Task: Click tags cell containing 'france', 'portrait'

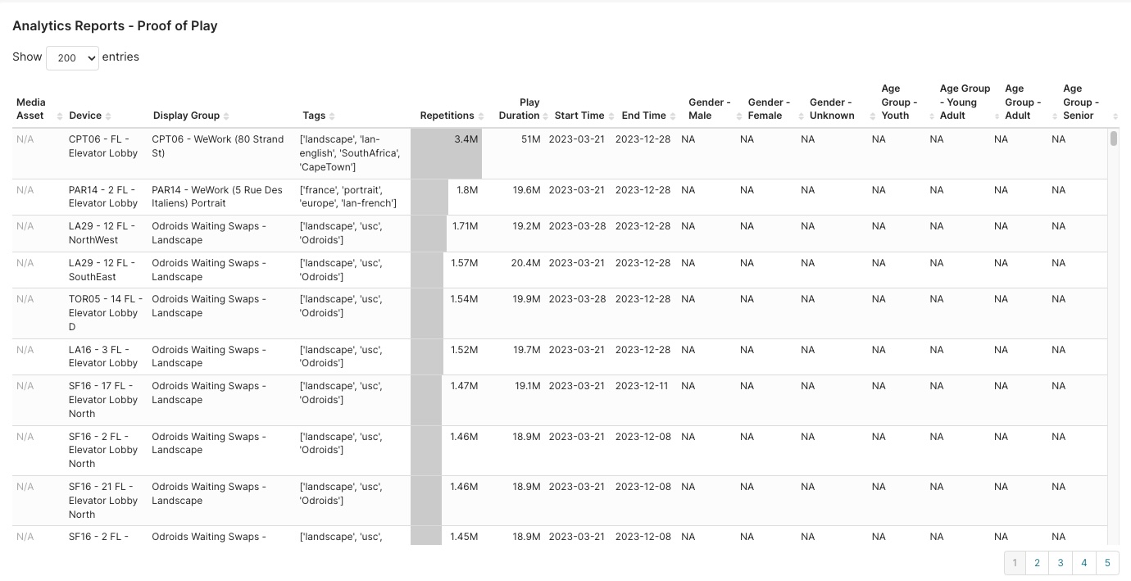Action: point(348,197)
